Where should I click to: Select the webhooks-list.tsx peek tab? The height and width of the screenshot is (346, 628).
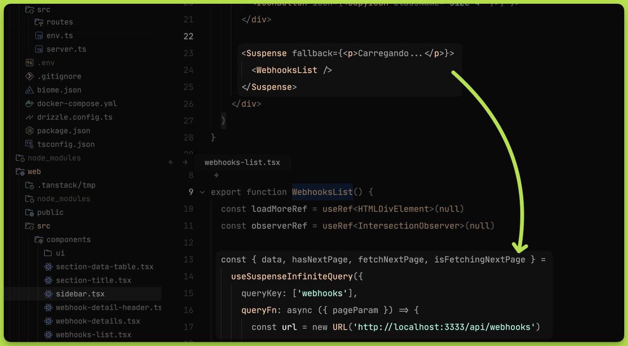(242, 163)
